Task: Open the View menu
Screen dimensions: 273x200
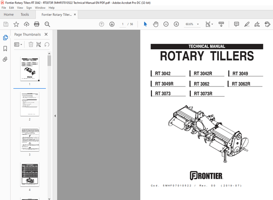Action: click(x=20, y=8)
